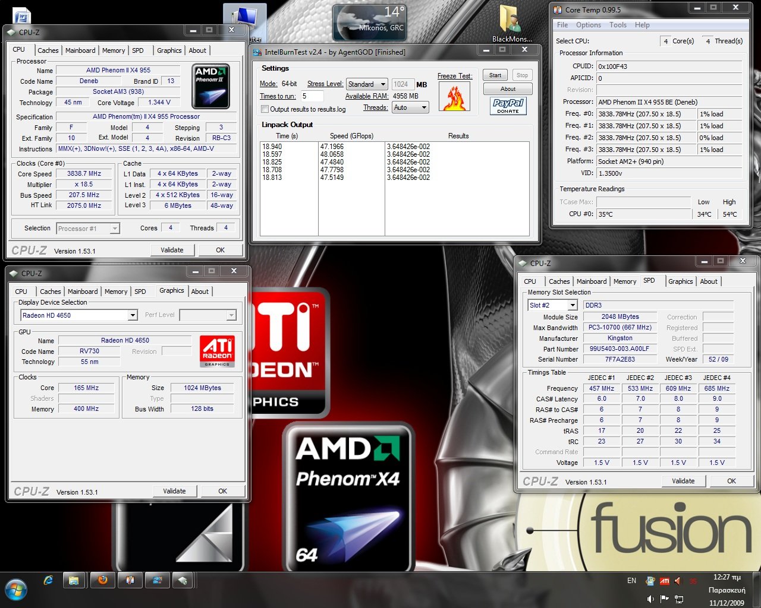Image resolution: width=761 pixels, height=608 pixels.
Task: Click the show desktop strip by the clock
Action: point(757,590)
